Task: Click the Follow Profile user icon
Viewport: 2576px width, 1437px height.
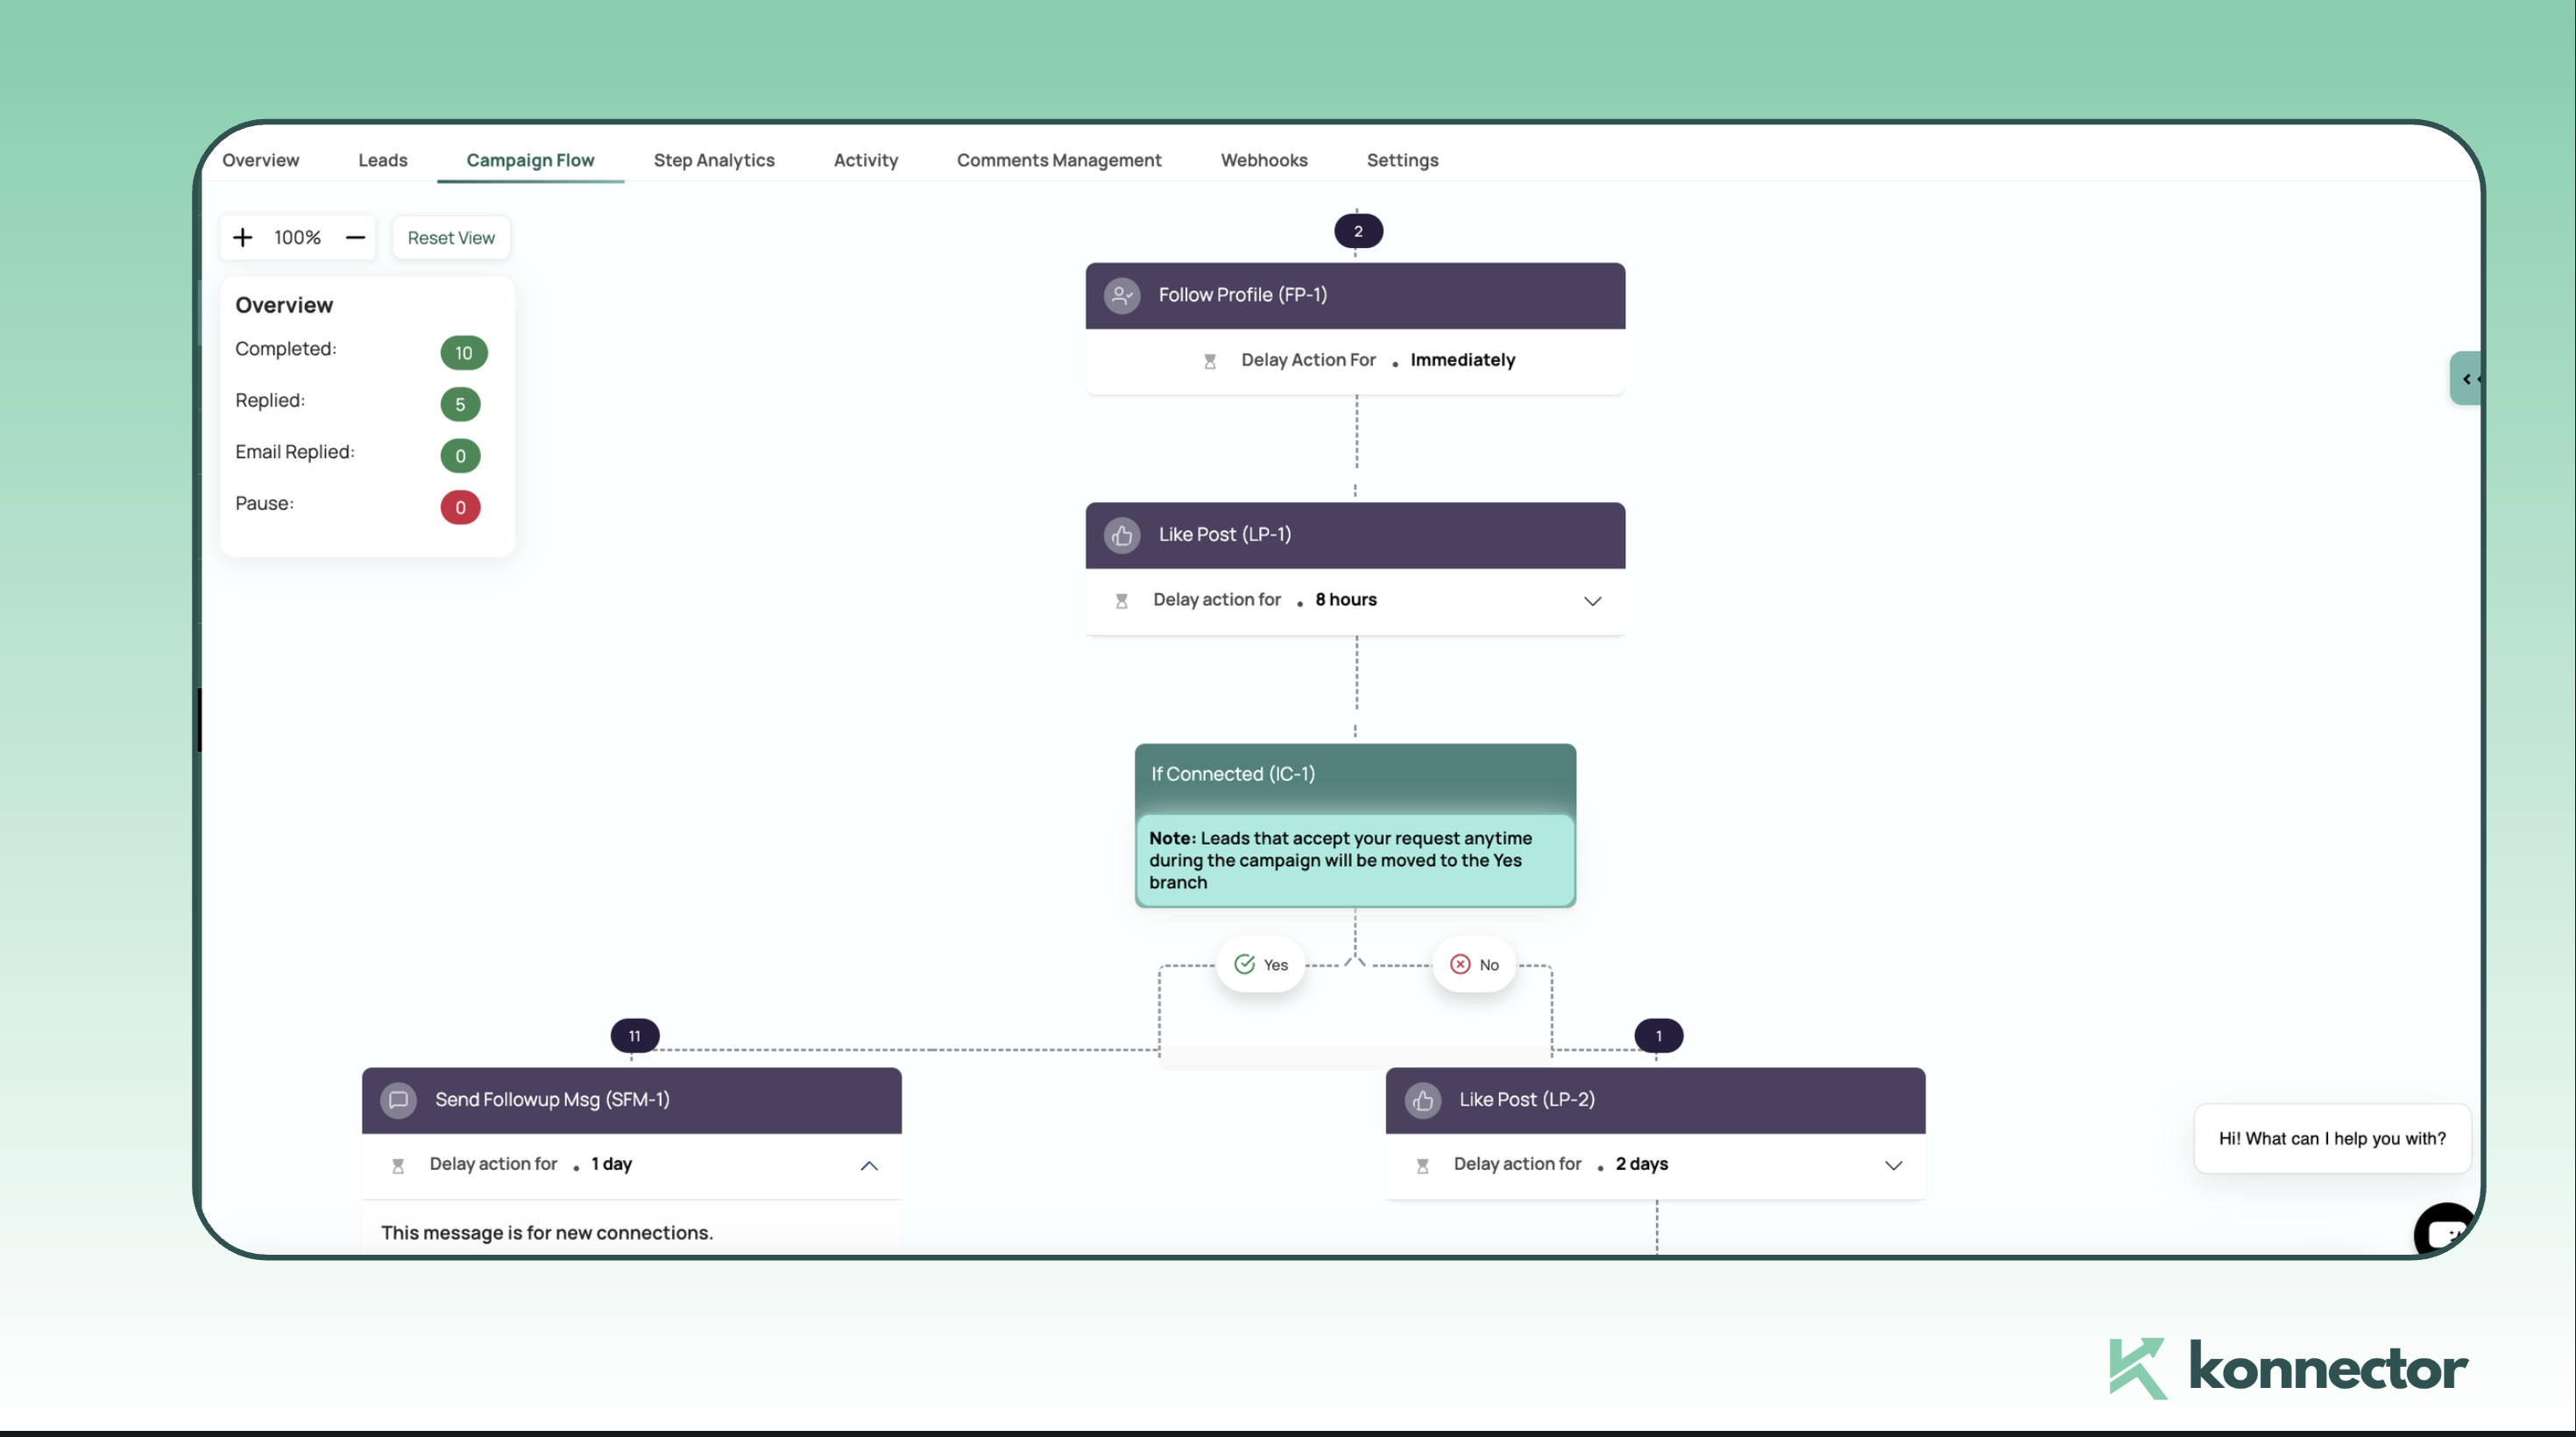Action: point(1122,296)
